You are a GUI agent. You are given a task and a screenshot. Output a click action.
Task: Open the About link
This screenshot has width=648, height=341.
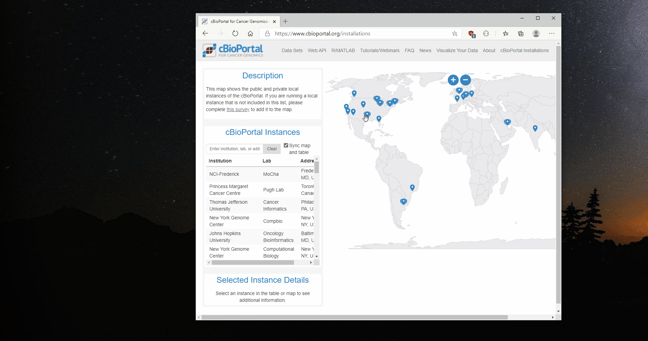point(489,50)
